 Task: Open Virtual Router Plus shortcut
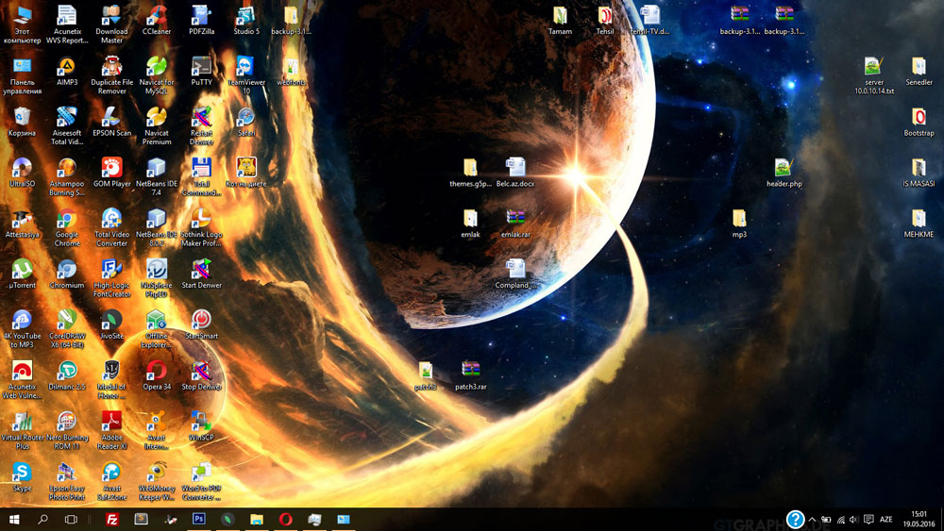tap(23, 430)
